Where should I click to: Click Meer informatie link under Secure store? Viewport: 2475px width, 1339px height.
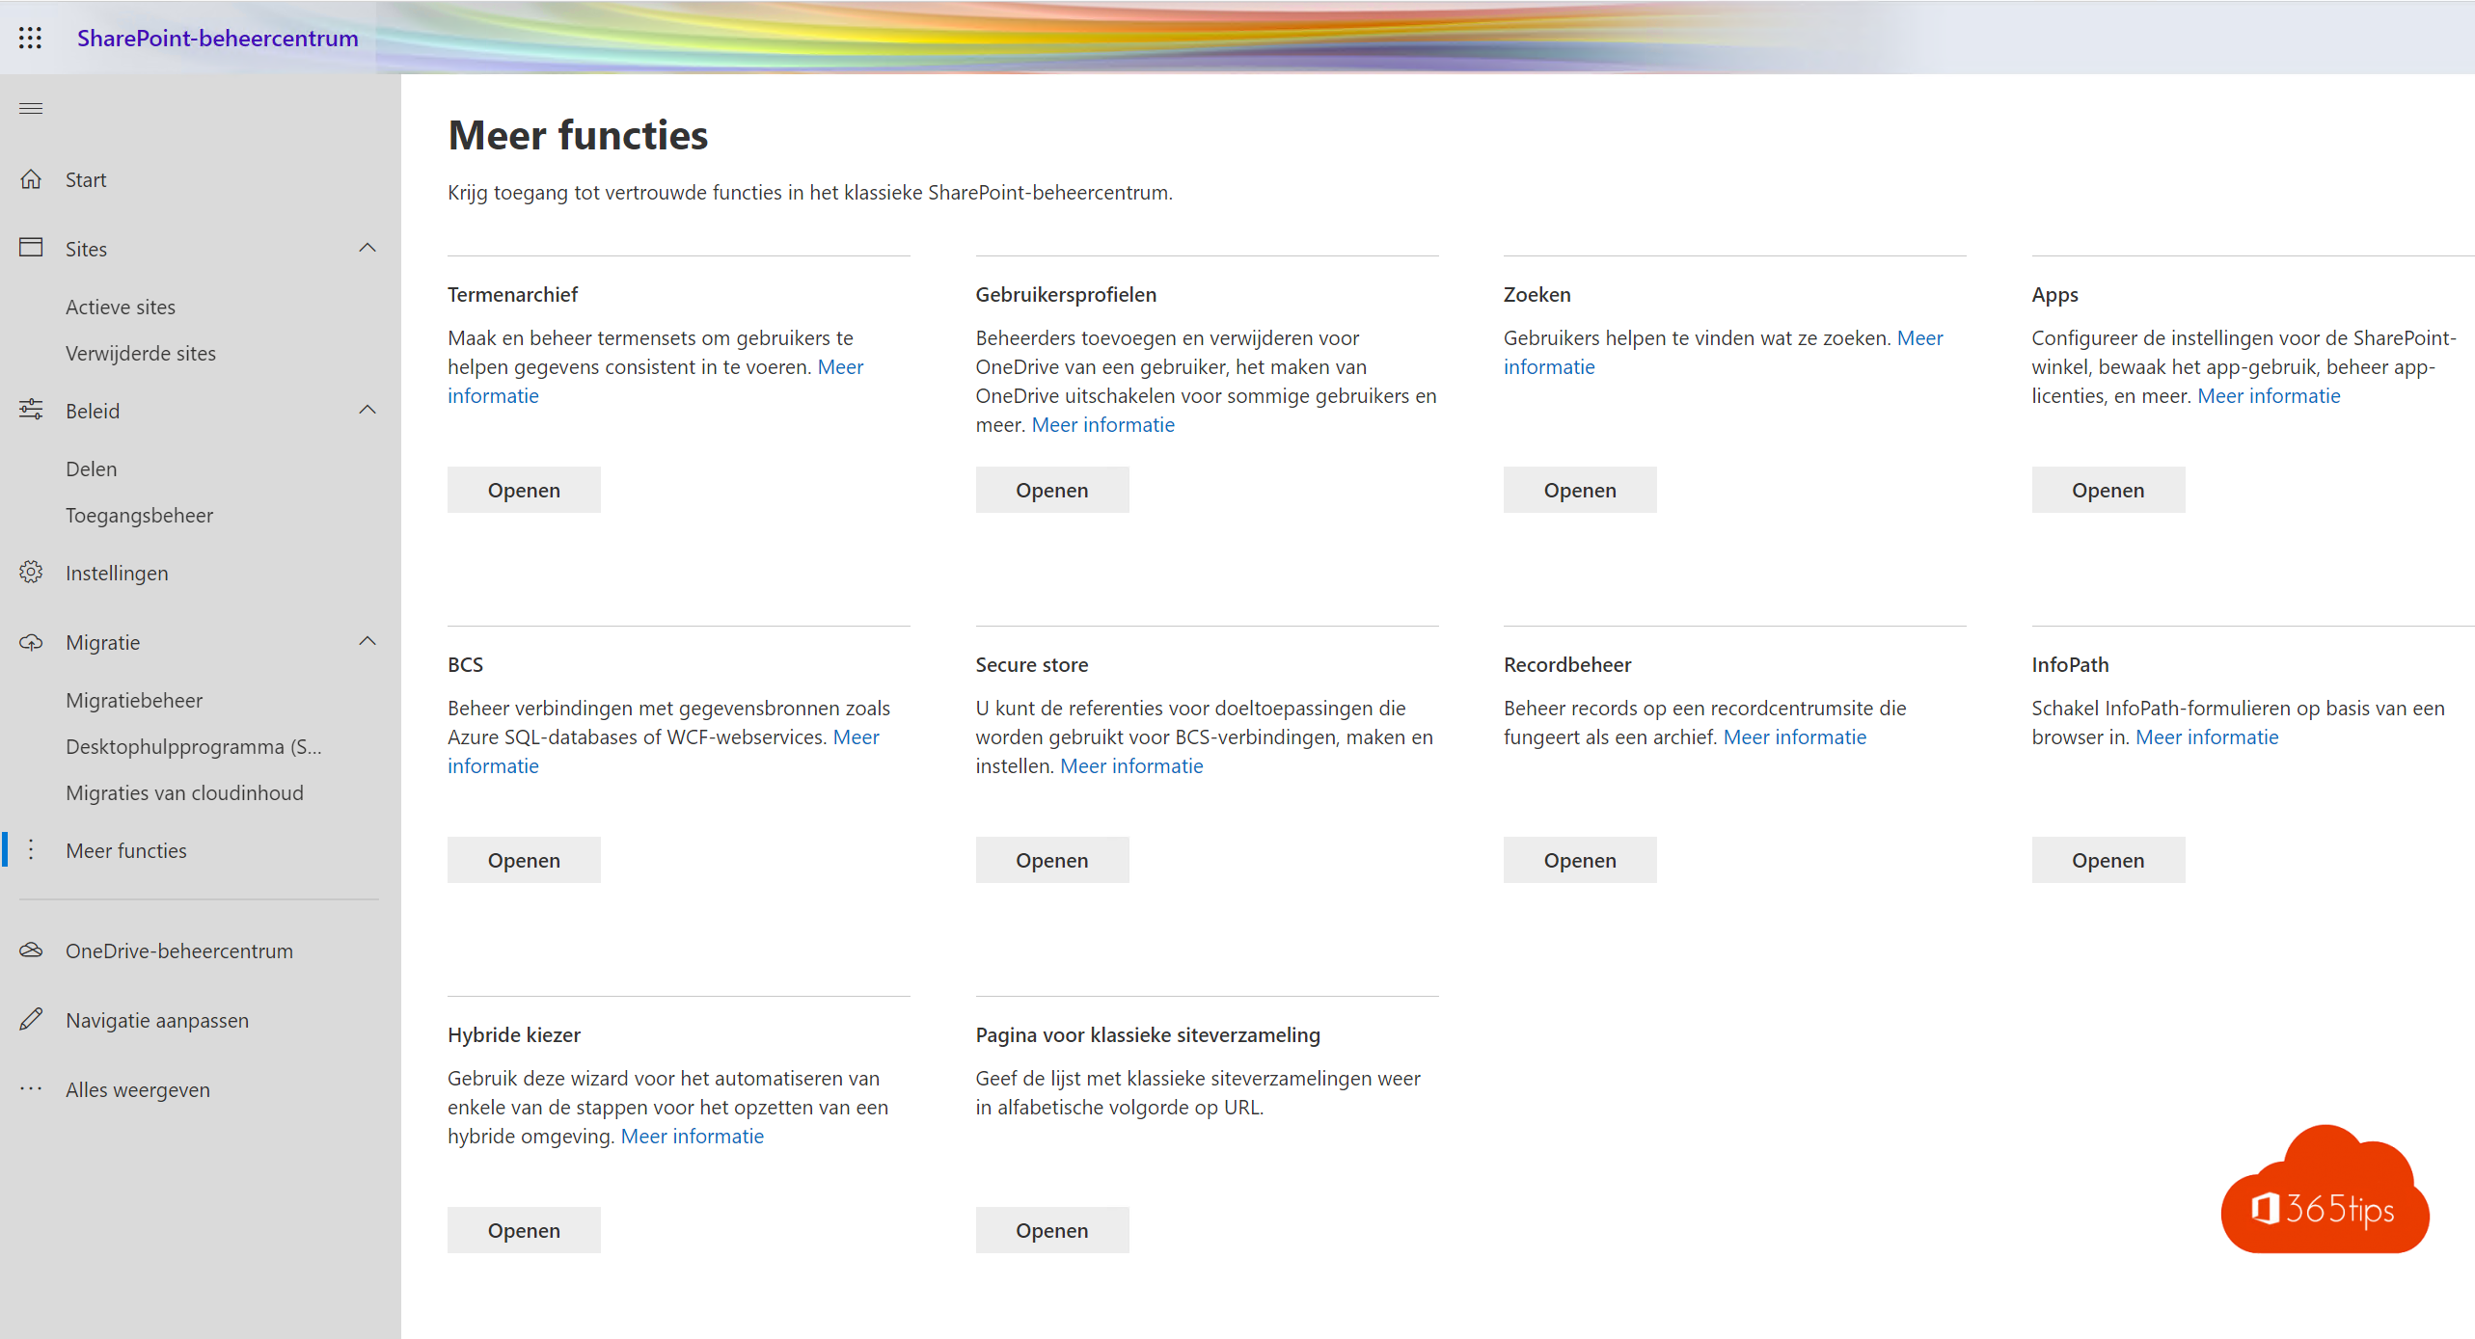coord(1131,766)
